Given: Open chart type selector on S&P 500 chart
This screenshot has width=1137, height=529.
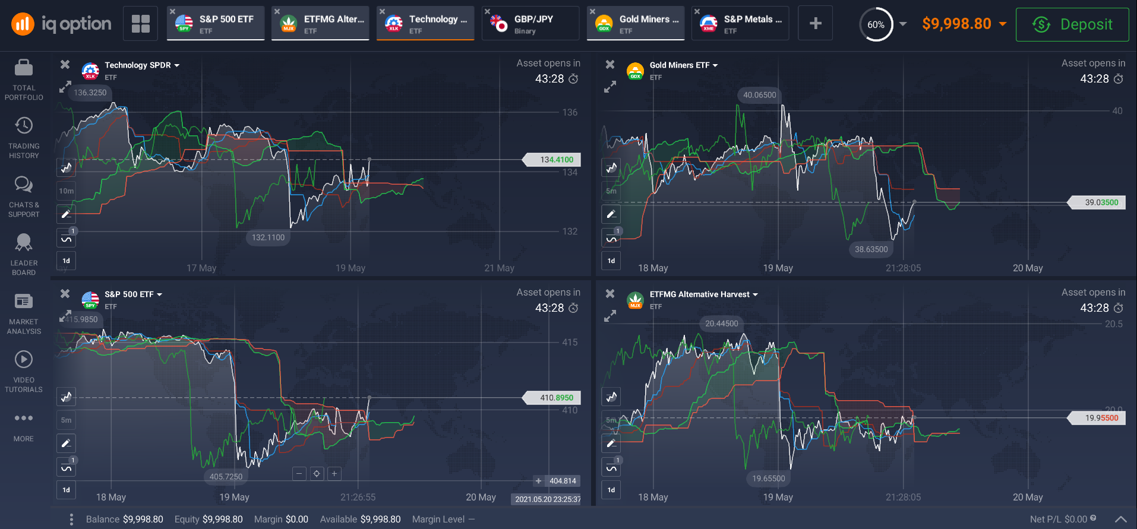Looking at the screenshot, I should [x=66, y=397].
